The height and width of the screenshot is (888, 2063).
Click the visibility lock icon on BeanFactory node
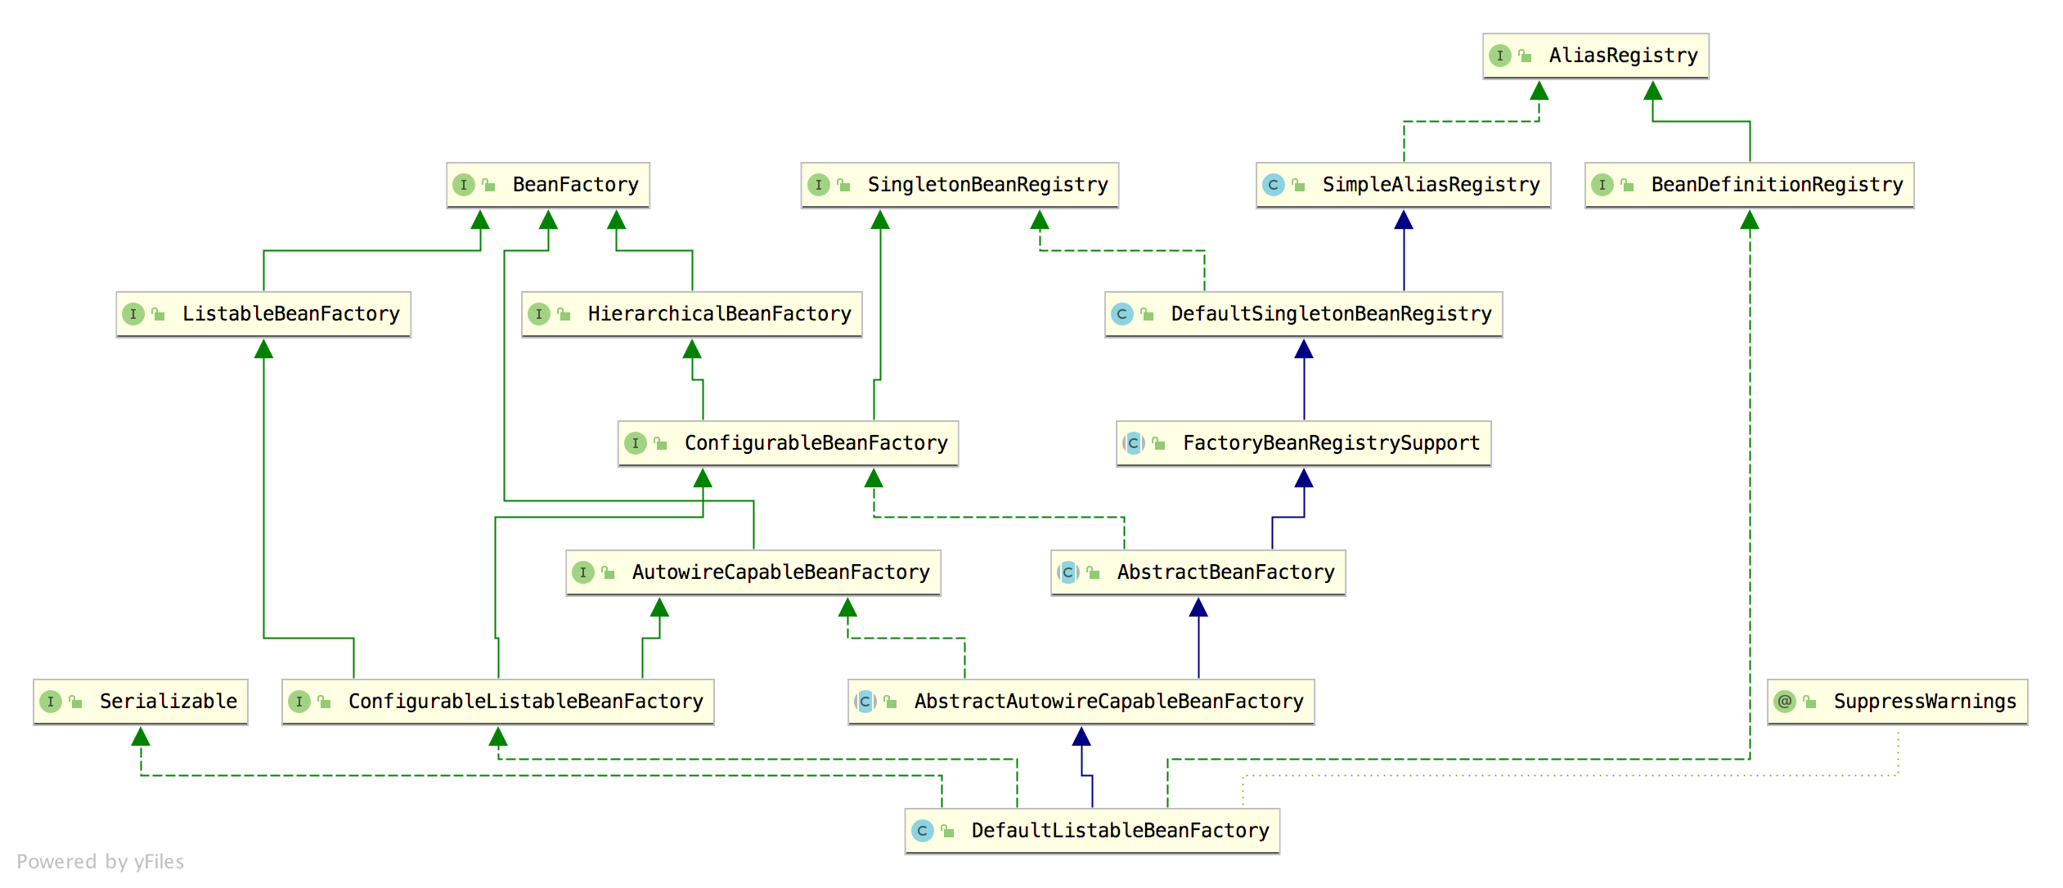tap(489, 186)
